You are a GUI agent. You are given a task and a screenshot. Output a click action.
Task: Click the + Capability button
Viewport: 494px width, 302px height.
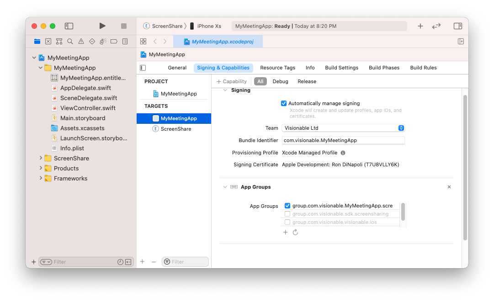tap(232, 81)
